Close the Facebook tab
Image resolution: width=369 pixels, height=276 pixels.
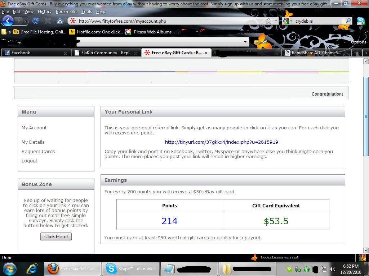pos(66,53)
